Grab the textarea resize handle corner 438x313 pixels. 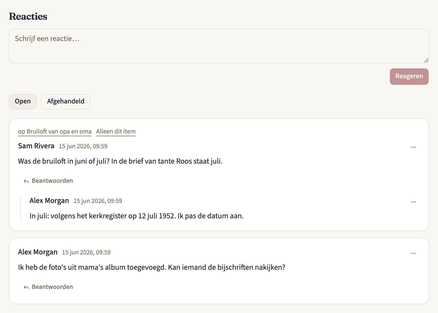click(x=426, y=60)
